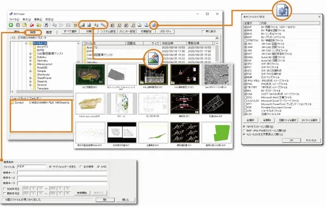Viewport: 326px width, 207px height.
Task: Click the プロパティ button
Action: (x=165, y=32)
